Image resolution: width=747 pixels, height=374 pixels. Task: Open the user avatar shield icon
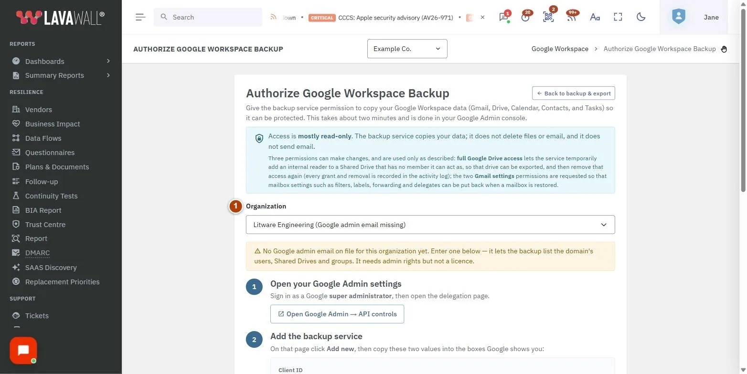pos(678,17)
